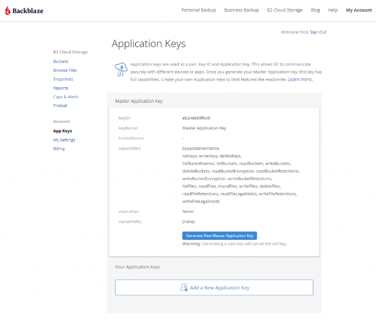Click the namePrefix value (none)
The width and height of the screenshot is (376, 320).
pyautogui.click(x=189, y=221)
